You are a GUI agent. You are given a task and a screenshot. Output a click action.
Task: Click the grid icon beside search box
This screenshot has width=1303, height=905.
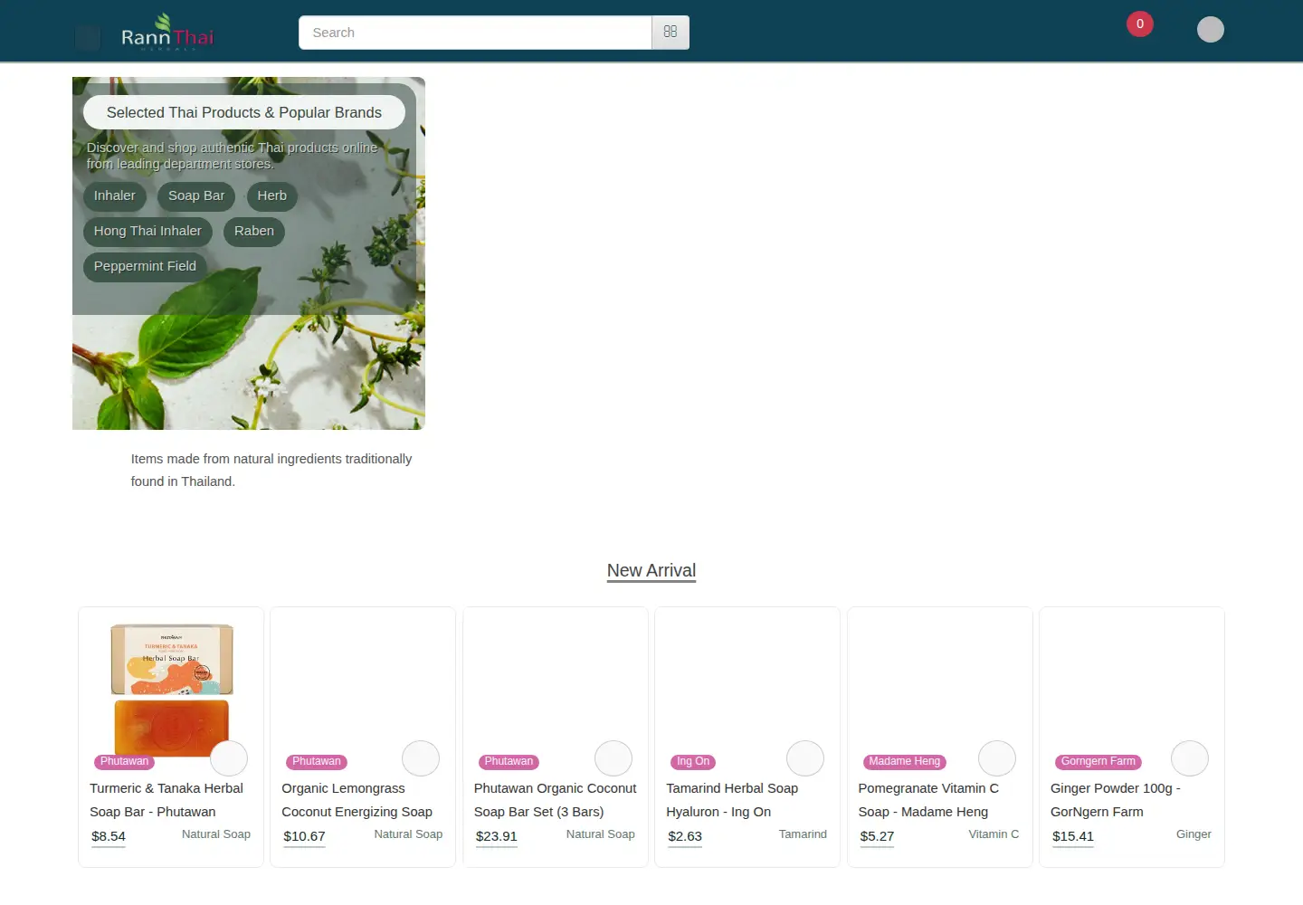671,33
